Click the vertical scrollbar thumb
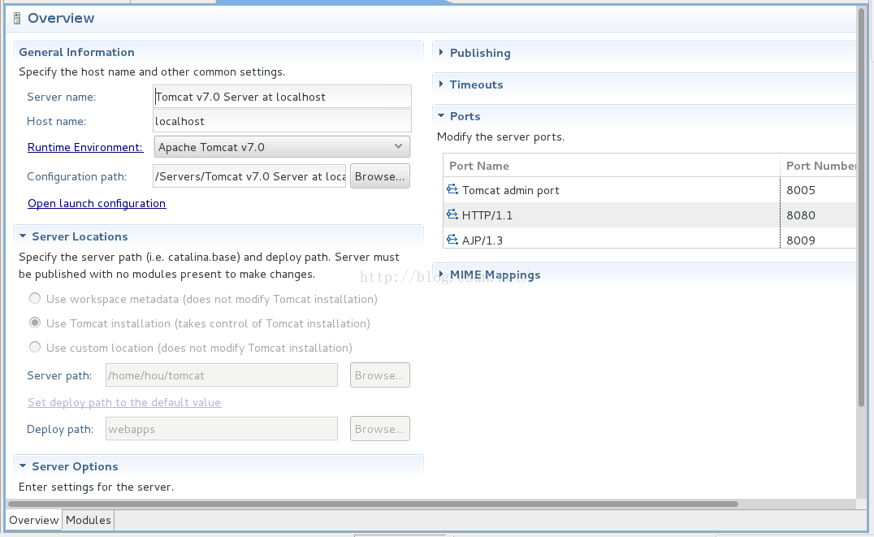Screen dimensions: 874x537 pos(862,206)
